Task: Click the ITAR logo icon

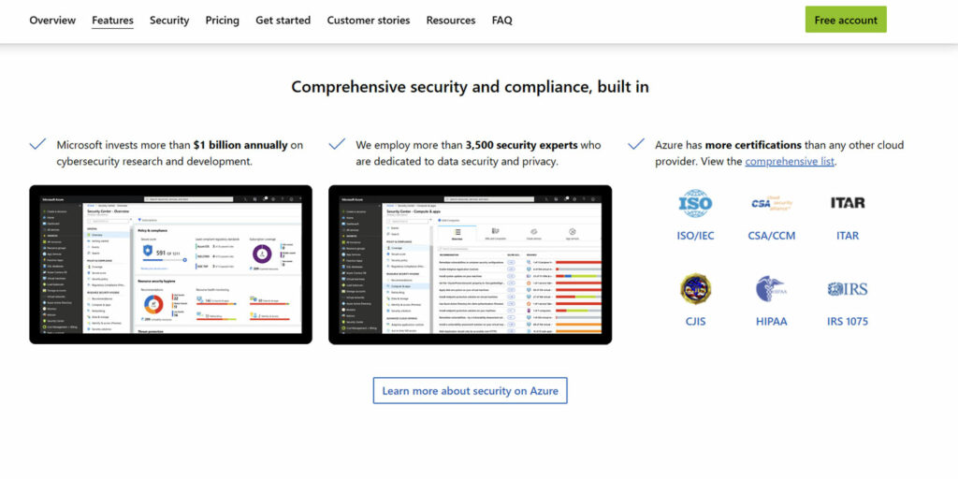Action: 848,203
